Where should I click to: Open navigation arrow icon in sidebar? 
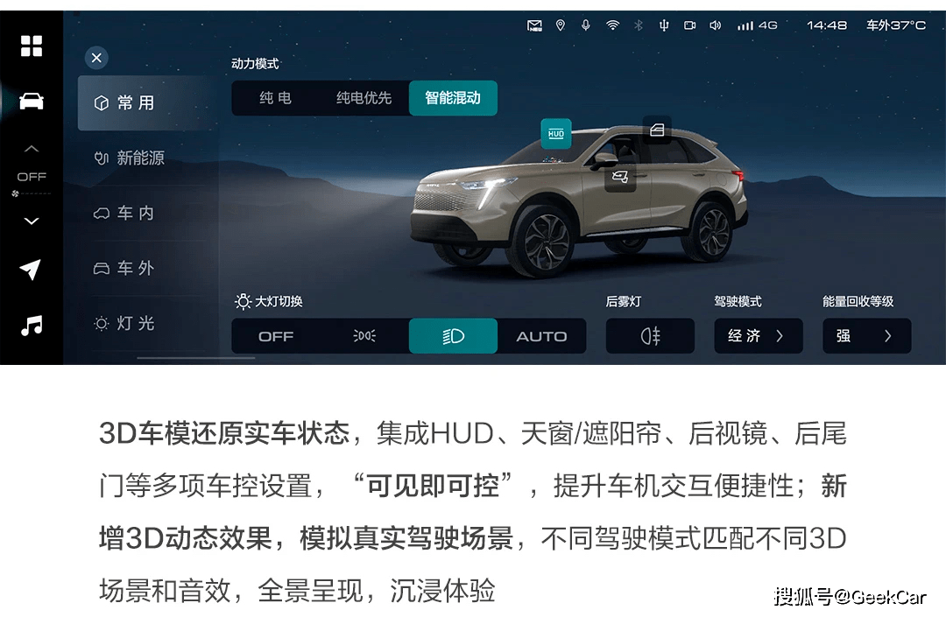point(31,270)
